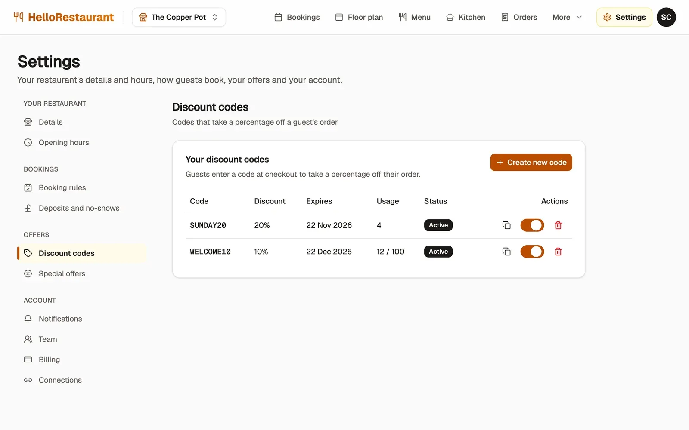The height and width of the screenshot is (430, 689).
Task: Open Opening hours settings
Action: click(x=82, y=142)
